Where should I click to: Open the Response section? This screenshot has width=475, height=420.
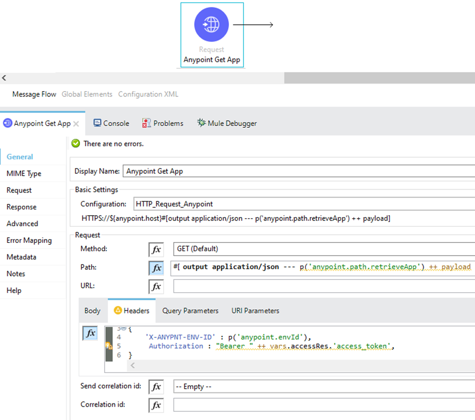[33, 207]
